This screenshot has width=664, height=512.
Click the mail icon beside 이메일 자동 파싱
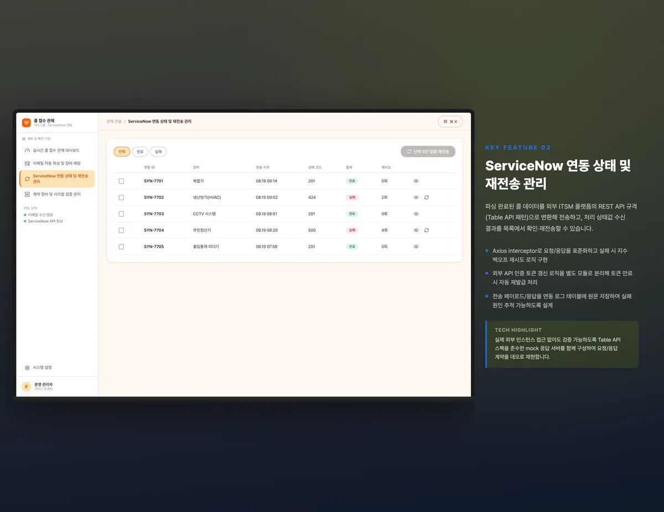27,164
